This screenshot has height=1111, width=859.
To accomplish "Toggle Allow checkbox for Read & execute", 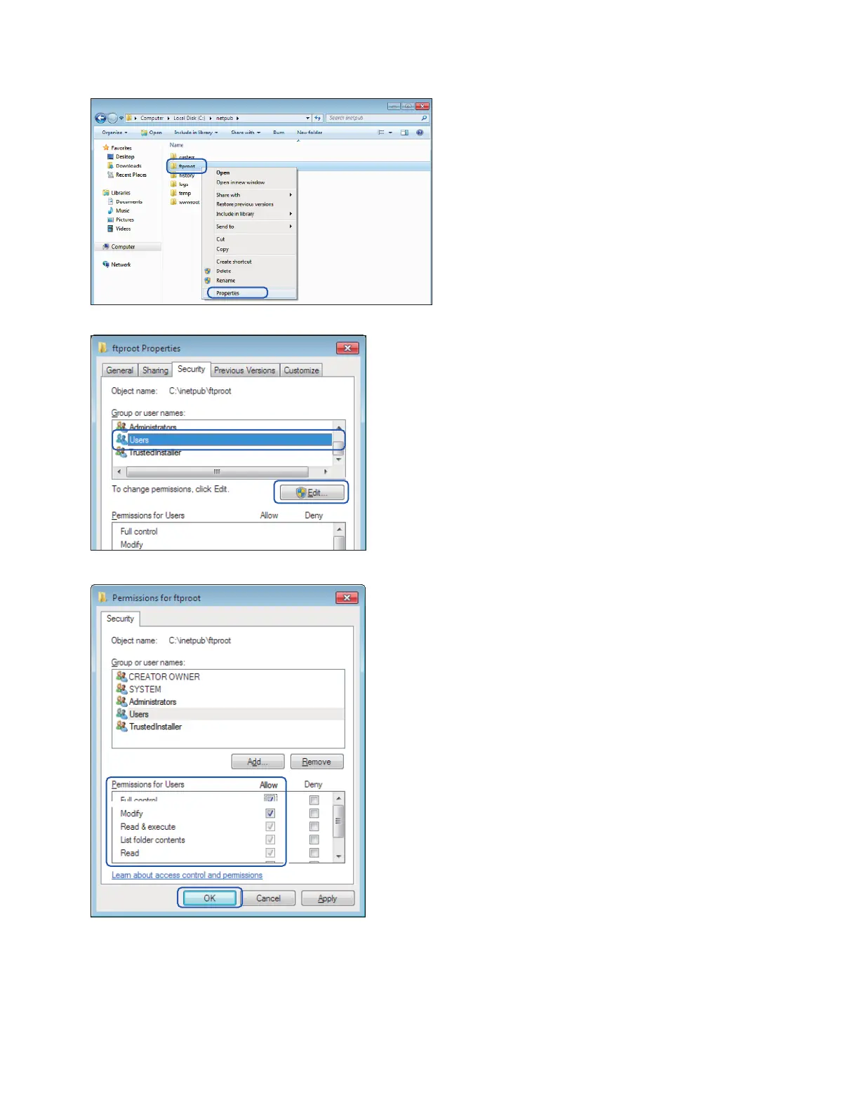I will point(270,827).
